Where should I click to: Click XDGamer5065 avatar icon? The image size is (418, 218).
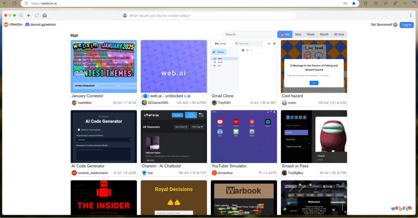pyautogui.click(x=144, y=103)
